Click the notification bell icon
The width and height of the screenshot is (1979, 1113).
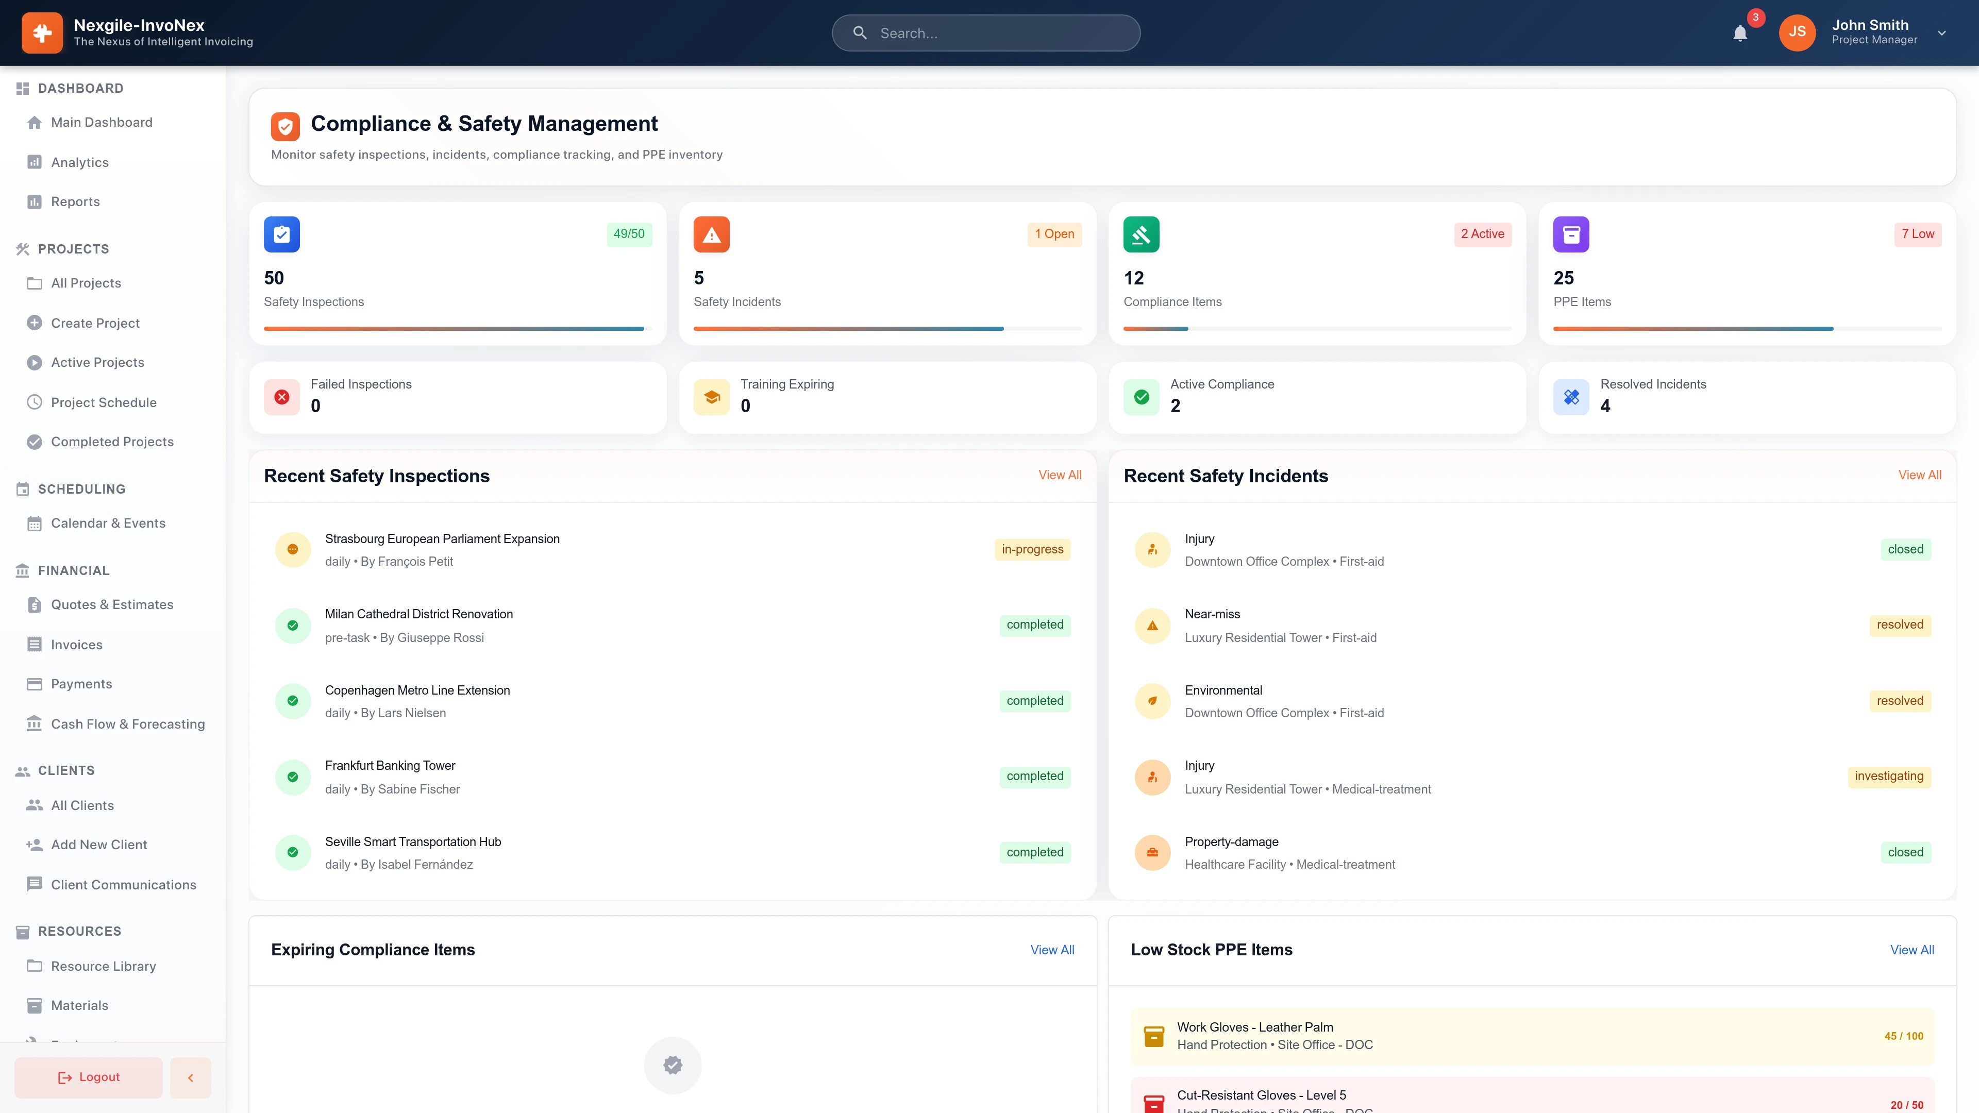[x=1740, y=33]
